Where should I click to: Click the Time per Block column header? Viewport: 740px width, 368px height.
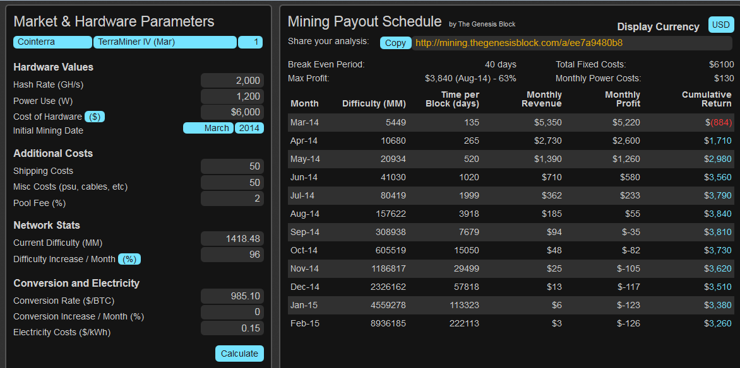point(452,100)
